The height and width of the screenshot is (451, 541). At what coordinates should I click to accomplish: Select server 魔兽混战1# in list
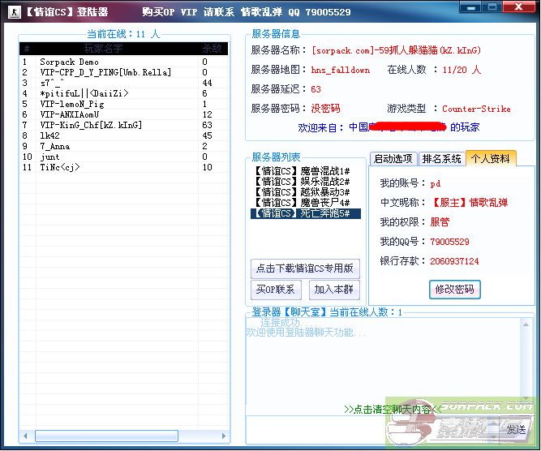[300, 172]
